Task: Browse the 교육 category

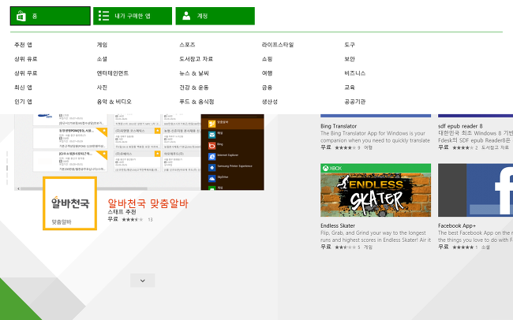Action: click(x=350, y=87)
